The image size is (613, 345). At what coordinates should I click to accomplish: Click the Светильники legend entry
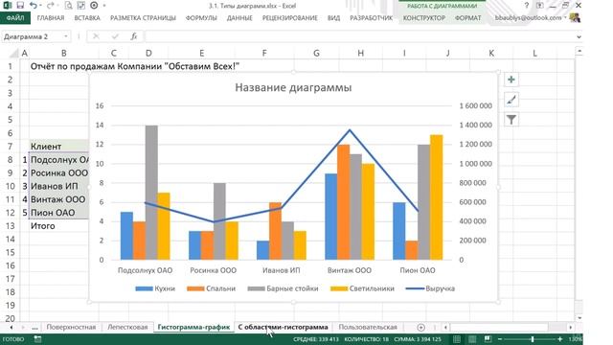pos(362,288)
